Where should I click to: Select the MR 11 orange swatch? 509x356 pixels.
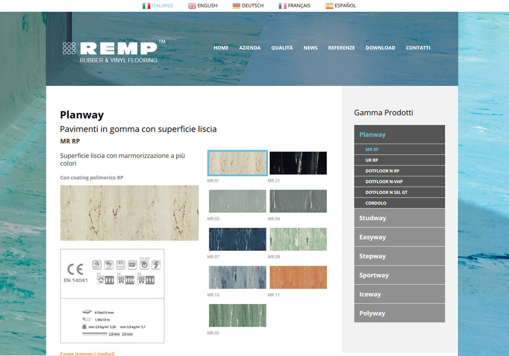tap(298, 277)
